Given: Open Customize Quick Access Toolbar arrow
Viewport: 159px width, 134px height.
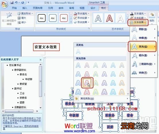Looking at the screenshot, I should click(x=28, y=2).
